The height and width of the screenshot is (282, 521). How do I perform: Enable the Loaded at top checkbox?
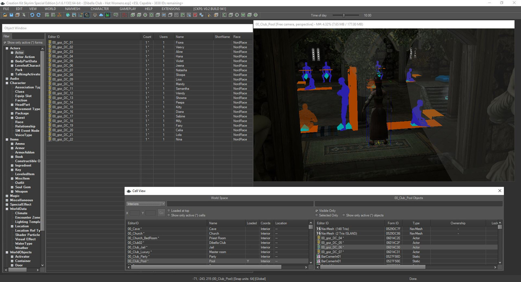point(169,211)
